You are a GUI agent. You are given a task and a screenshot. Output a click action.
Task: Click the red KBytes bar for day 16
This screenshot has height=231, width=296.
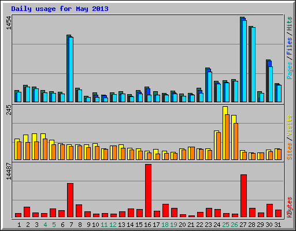148,191
